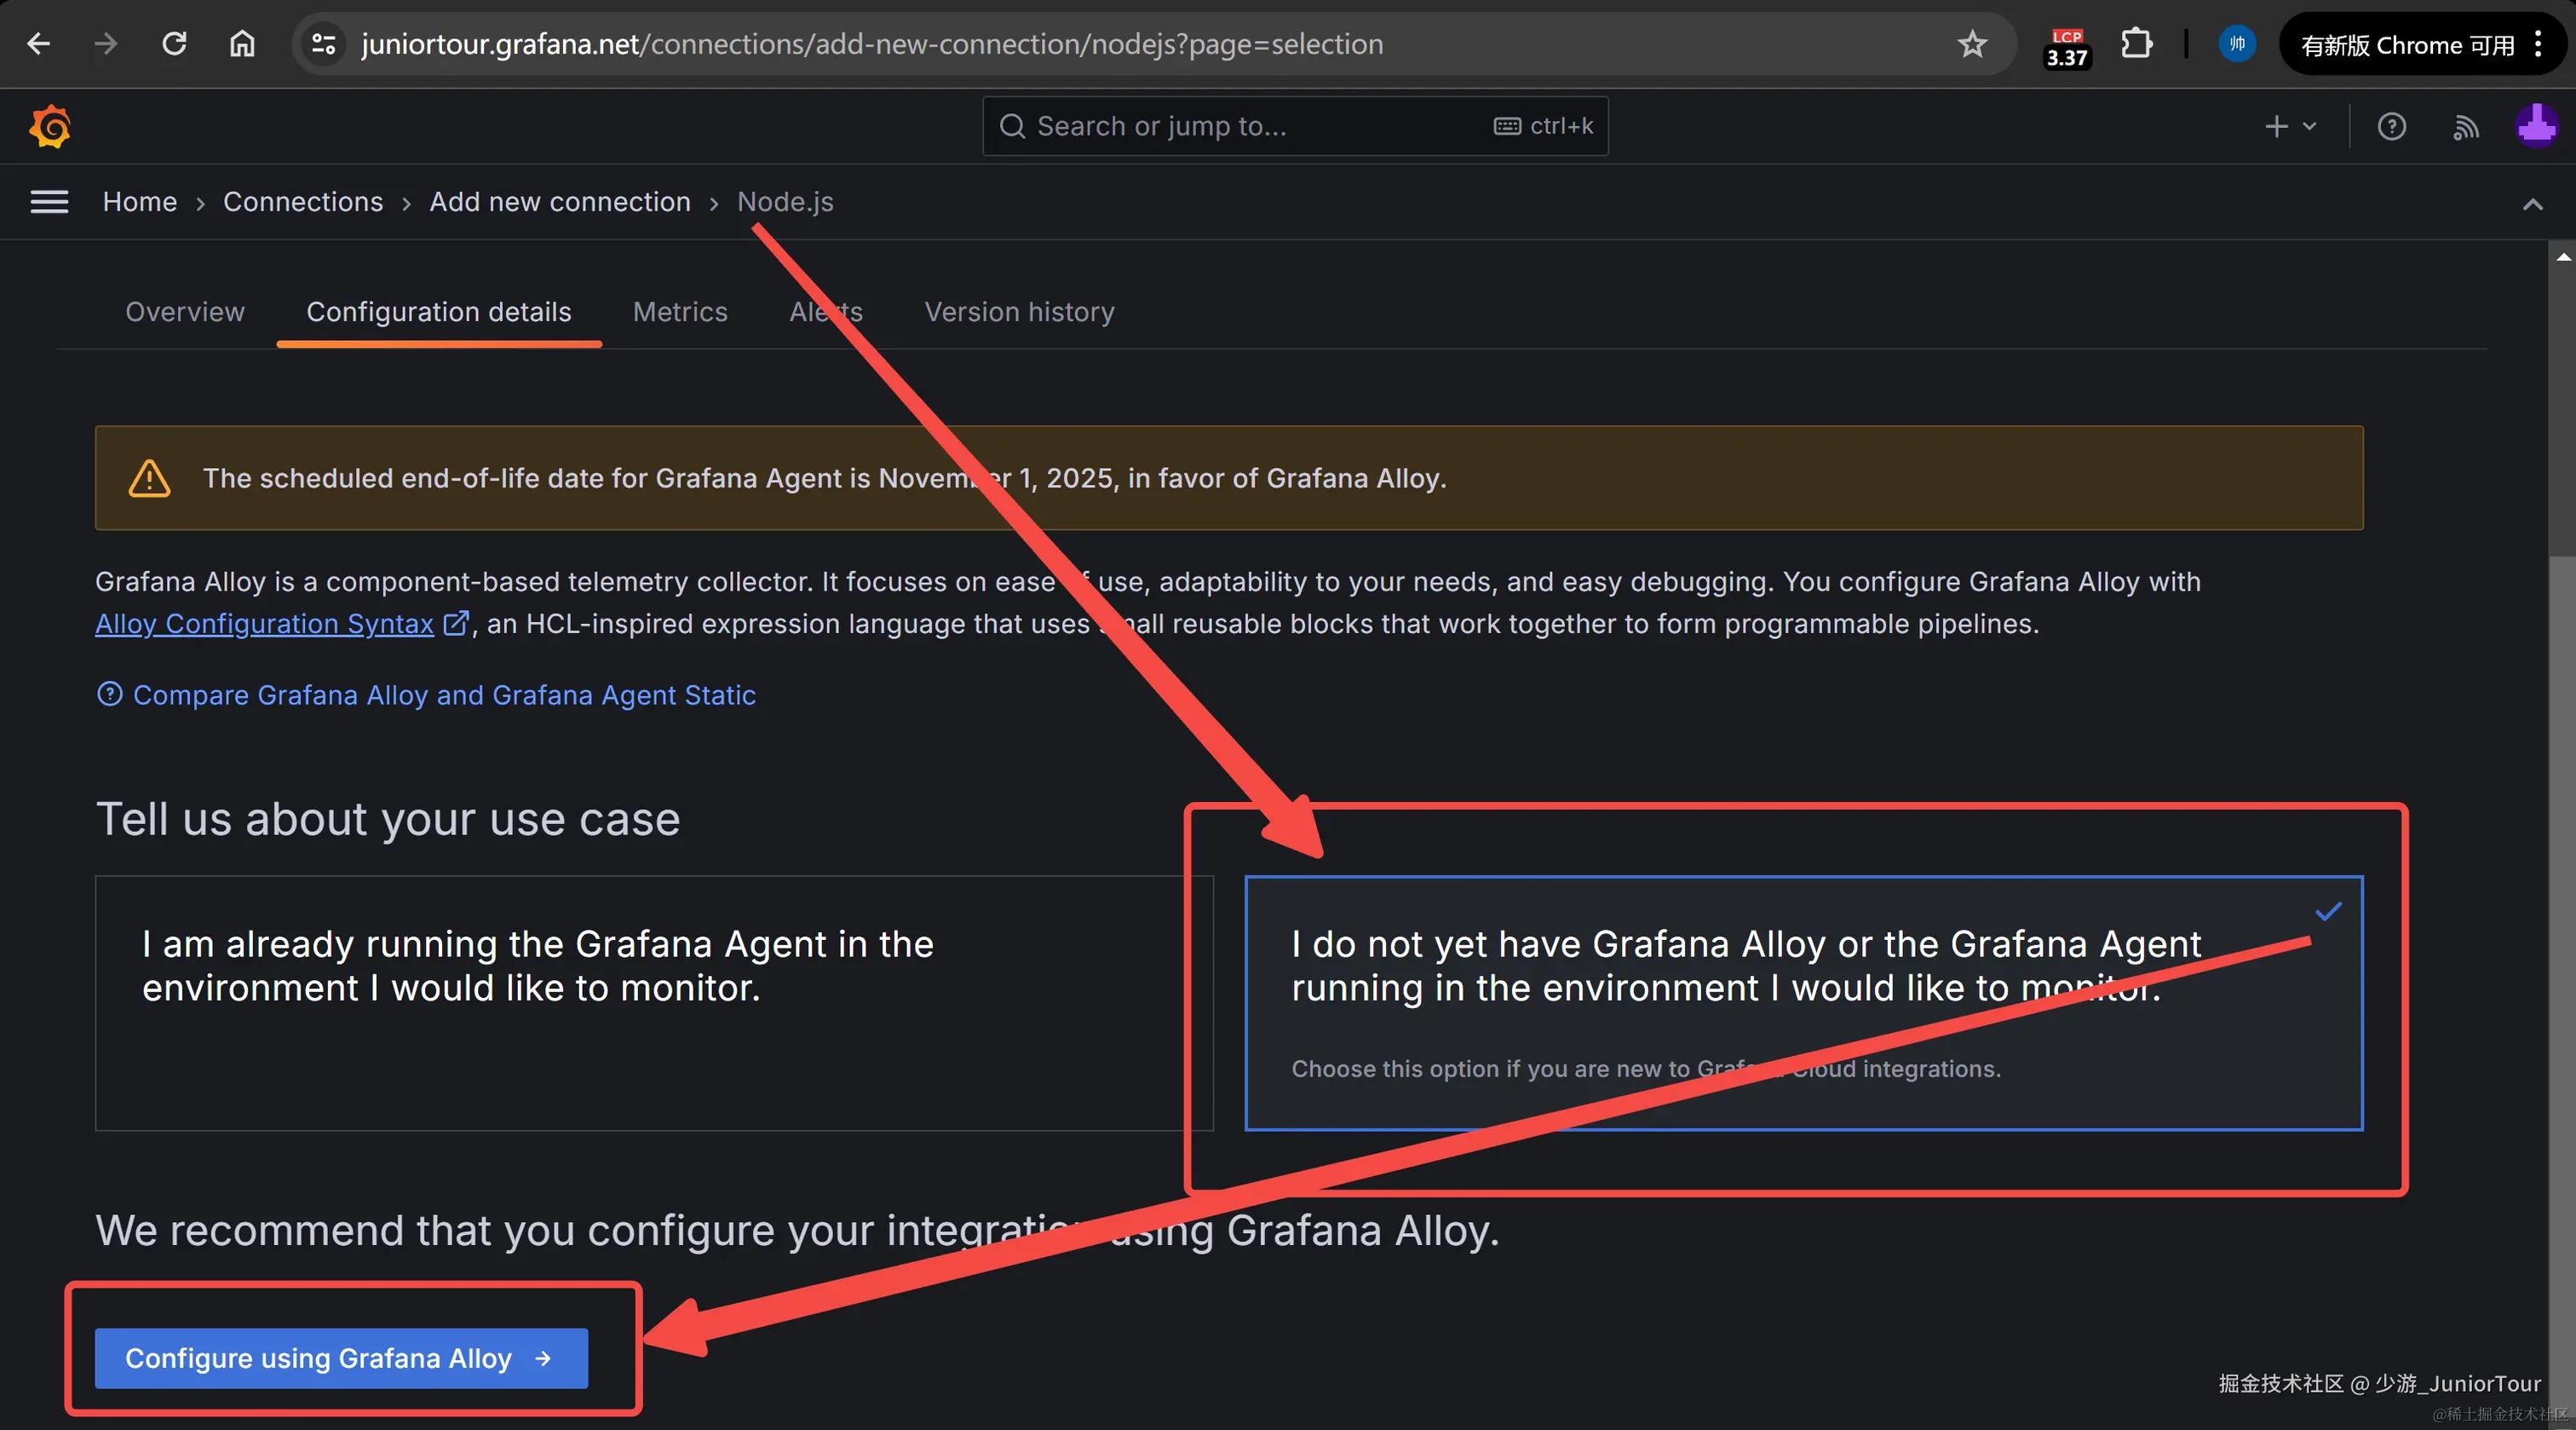2576x1430 pixels.
Task: Switch to the Metrics tab
Action: (680, 312)
